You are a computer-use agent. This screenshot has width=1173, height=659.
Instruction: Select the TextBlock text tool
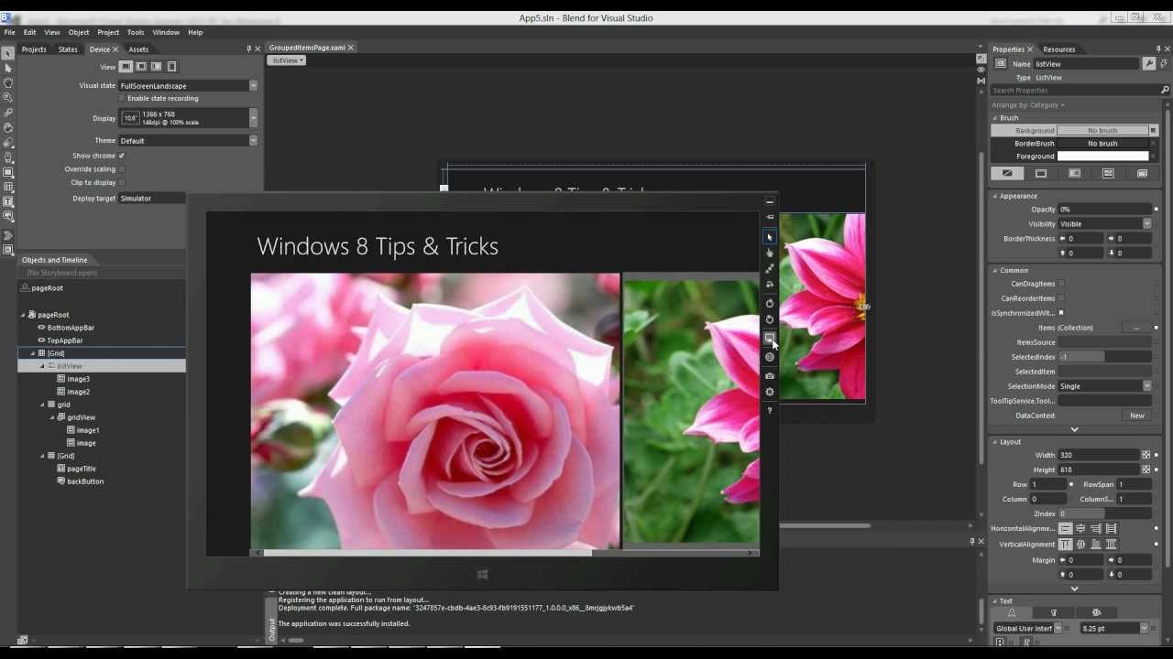click(x=8, y=201)
